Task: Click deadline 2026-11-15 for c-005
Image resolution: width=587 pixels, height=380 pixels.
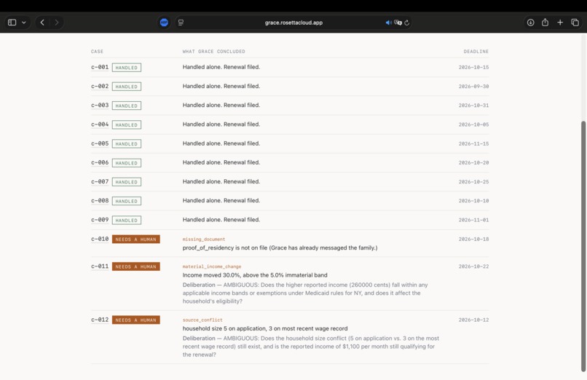Action: click(473, 143)
